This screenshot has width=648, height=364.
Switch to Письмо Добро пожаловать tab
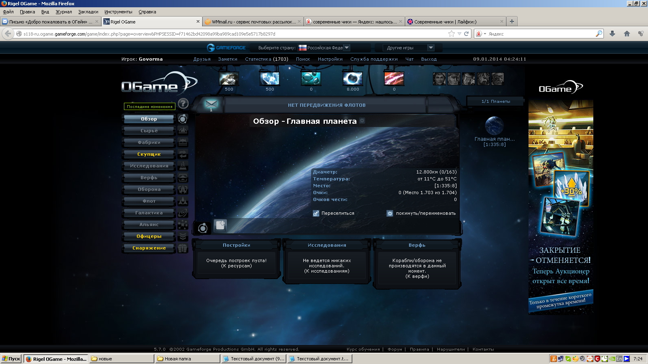click(x=50, y=22)
